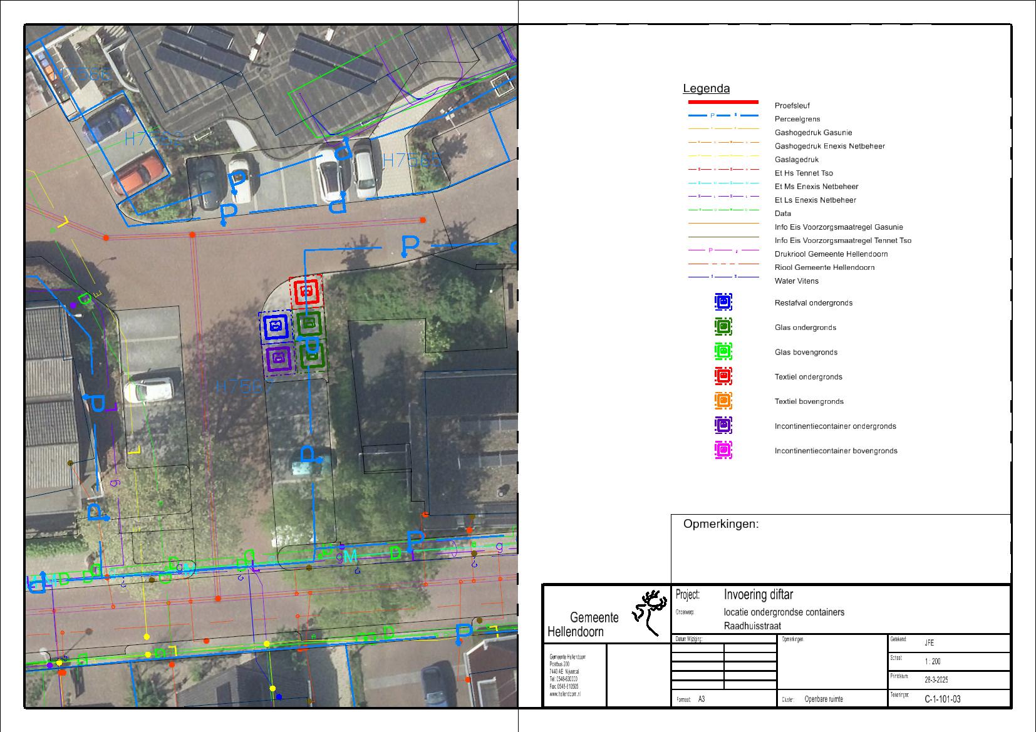Image resolution: width=1036 pixels, height=732 pixels.
Task: Click the Water Vitens legend label
Action: coord(796,281)
